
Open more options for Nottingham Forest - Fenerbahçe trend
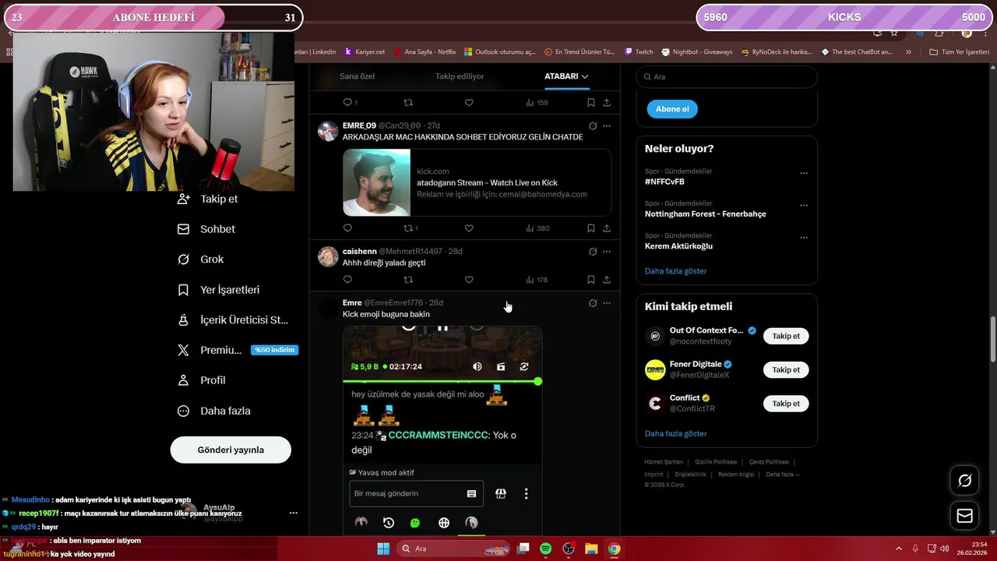point(804,206)
